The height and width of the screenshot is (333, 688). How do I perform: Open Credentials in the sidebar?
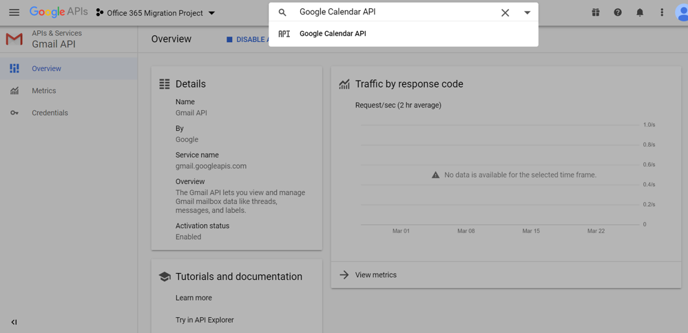50,113
